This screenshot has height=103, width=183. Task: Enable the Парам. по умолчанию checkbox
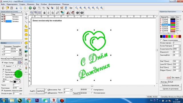[x=161, y=40]
